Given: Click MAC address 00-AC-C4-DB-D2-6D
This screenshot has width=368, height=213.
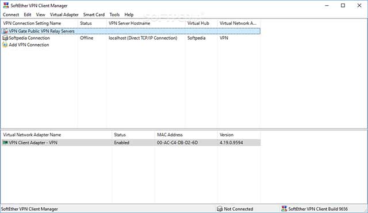Looking at the screenshot, I should coord(177,143).
